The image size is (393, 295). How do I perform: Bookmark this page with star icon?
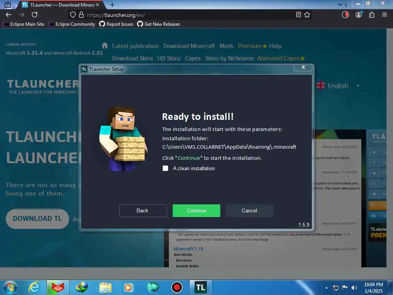pos(307,15)
